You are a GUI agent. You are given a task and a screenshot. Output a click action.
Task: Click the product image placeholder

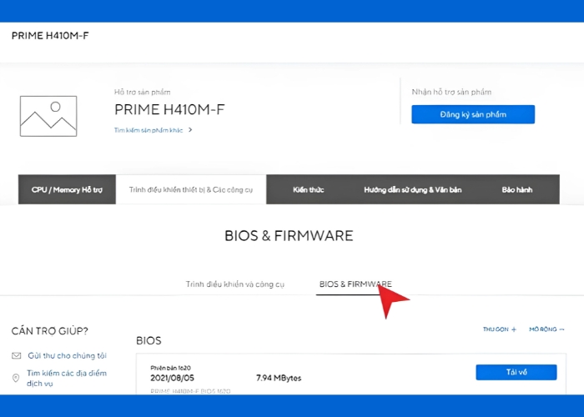pos(48,116)
